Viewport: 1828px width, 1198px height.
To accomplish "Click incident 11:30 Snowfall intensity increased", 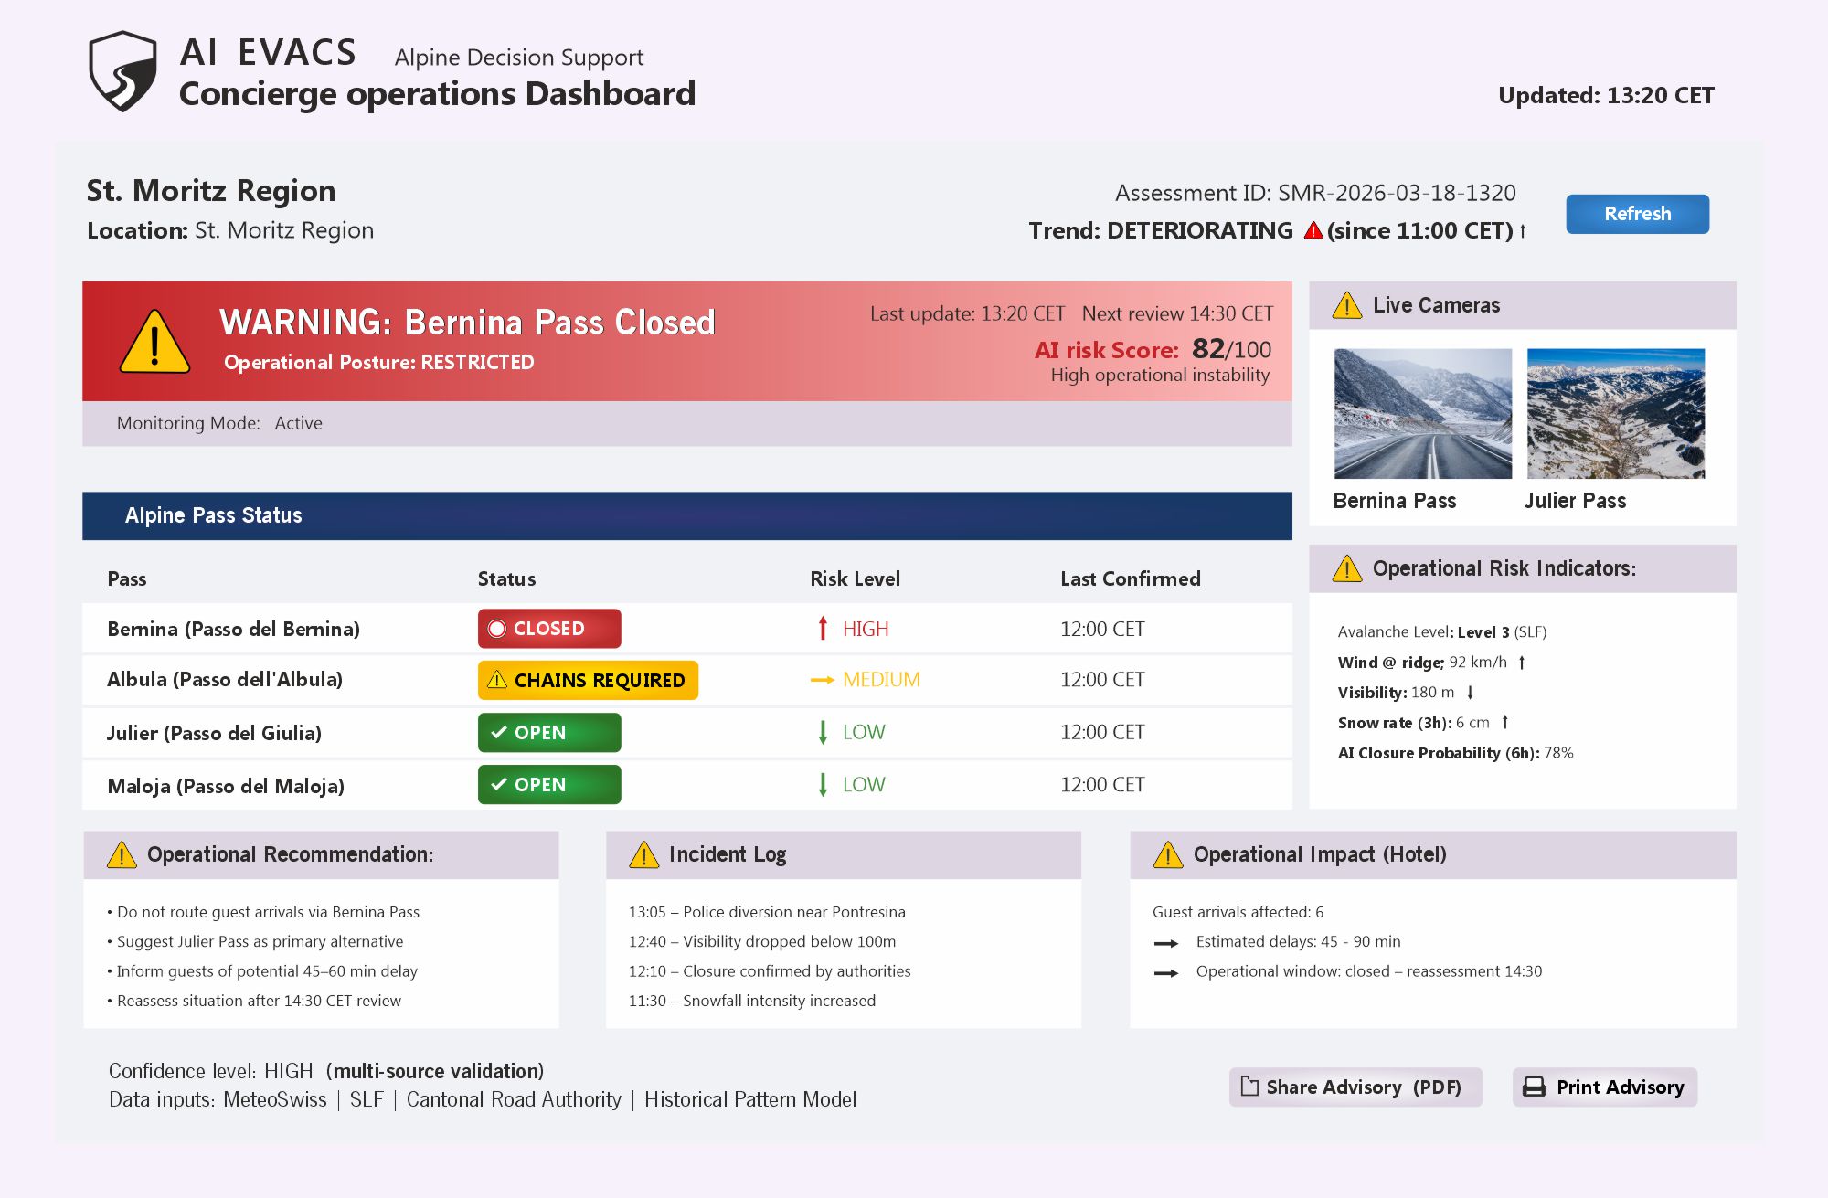I will (752, 1001).
